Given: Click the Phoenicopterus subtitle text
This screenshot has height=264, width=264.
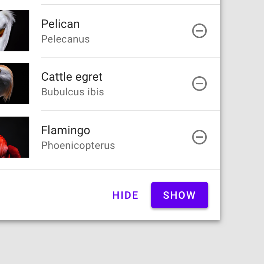Looking at the screenshot, I should pyautogui.click(x=78, y=146).
